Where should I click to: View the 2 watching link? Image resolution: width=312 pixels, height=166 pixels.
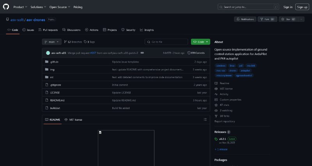coord(223,111)
